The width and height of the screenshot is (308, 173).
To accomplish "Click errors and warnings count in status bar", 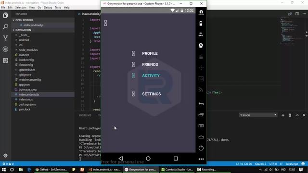I will (x=8, y=164).
